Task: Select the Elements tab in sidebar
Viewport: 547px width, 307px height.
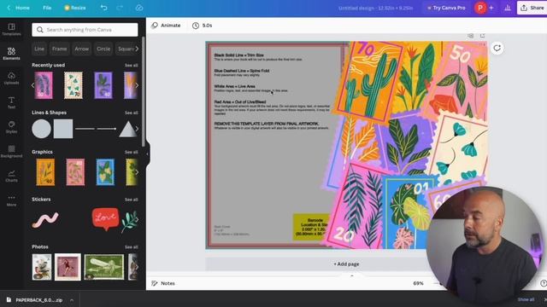Action: [11, 54]
